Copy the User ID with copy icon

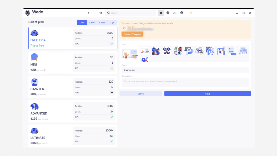point(124,28)
